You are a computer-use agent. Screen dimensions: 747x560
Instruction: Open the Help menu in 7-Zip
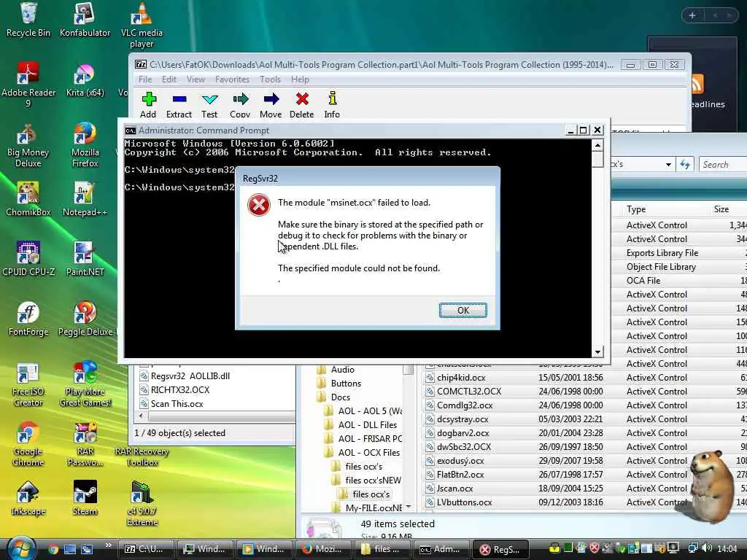pyautogui.click(x=300, y=79)
